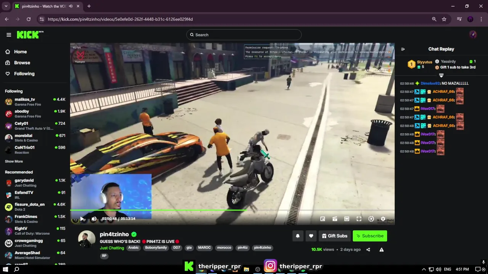View site information icon in address bar
The height and width of the screenshot is (274, 488).
click(x=42, y=19)
